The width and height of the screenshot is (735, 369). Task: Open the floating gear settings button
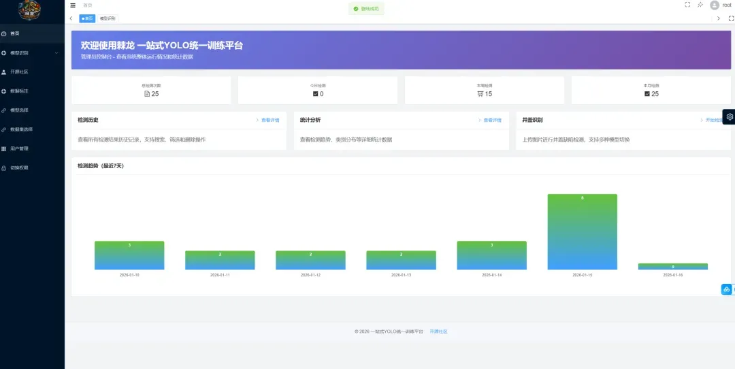click(x=729, y=116)
